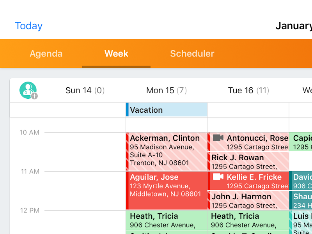Screen dimensions: 312x234
Task: Click video camera icon on Antonucci appointment
Action: click(x=218, y=138)
